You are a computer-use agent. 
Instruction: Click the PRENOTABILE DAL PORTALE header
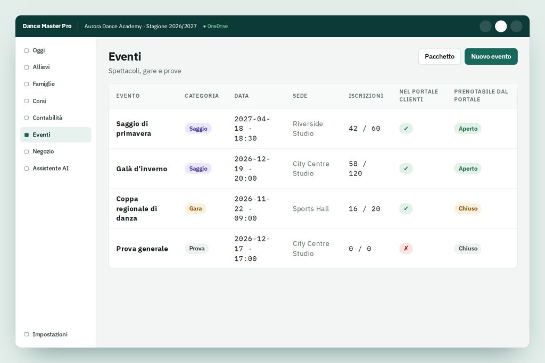pyautogui.click(x=481, y=96)
